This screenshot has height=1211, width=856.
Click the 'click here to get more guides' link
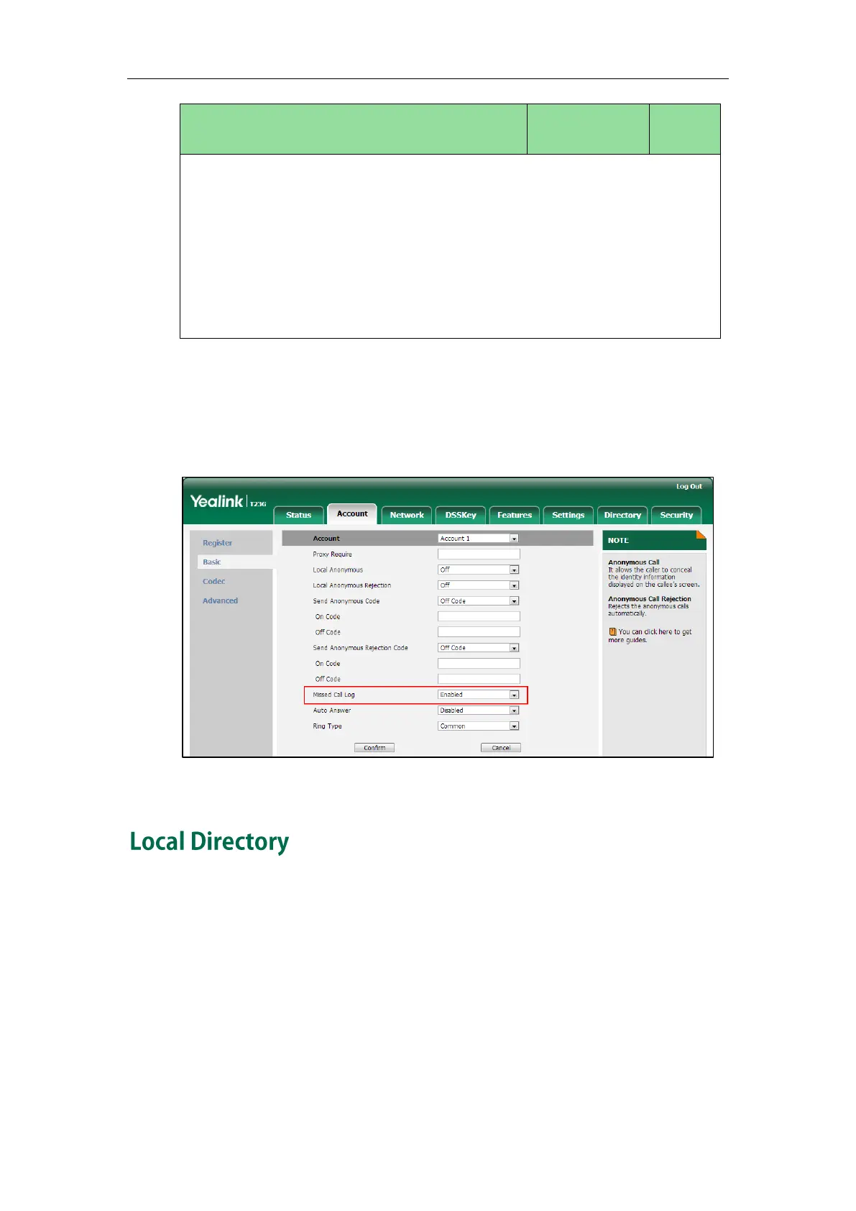click(x=650, y=636)
